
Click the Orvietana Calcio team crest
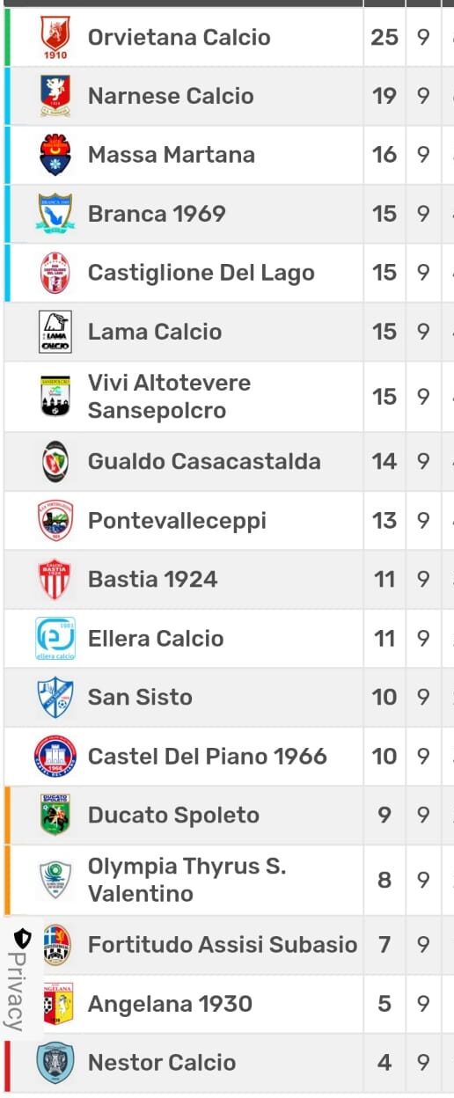coord(55,37)
